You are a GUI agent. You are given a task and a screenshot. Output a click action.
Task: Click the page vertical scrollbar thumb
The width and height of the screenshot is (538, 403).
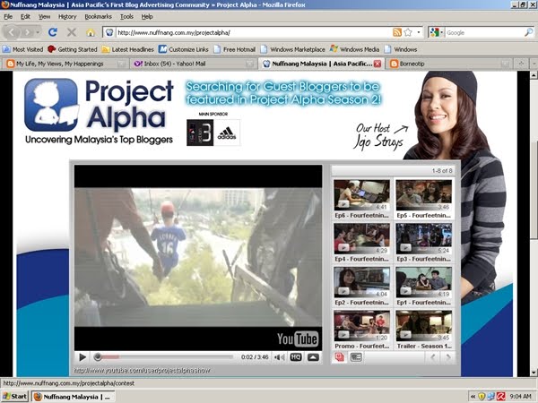534,190
